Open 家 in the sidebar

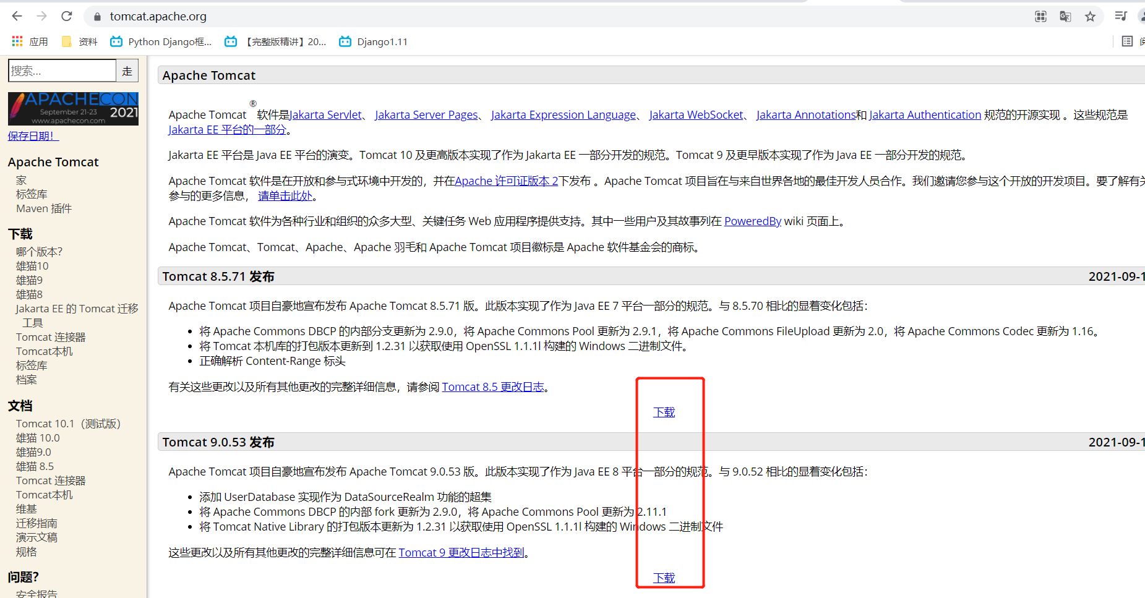point(21,180)
